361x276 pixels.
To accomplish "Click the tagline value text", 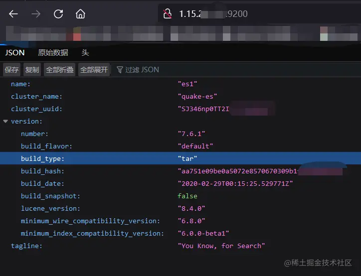I will (221, 246).
